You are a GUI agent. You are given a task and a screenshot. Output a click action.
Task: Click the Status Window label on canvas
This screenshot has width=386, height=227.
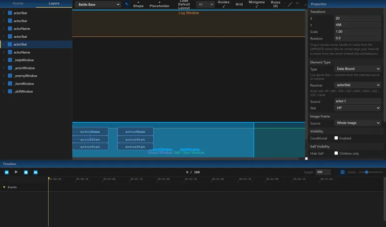pos(160,153)
